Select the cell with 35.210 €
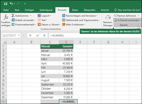 (x=66, y=84)
